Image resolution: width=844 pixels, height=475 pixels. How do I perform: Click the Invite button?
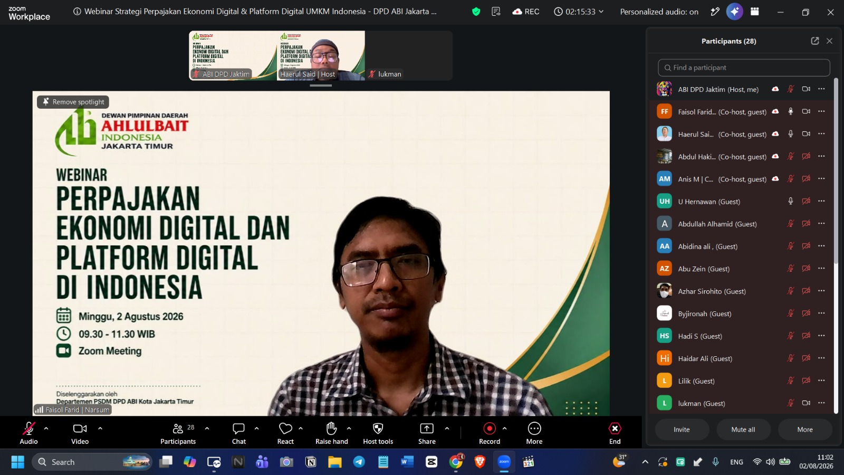point(682,430)
